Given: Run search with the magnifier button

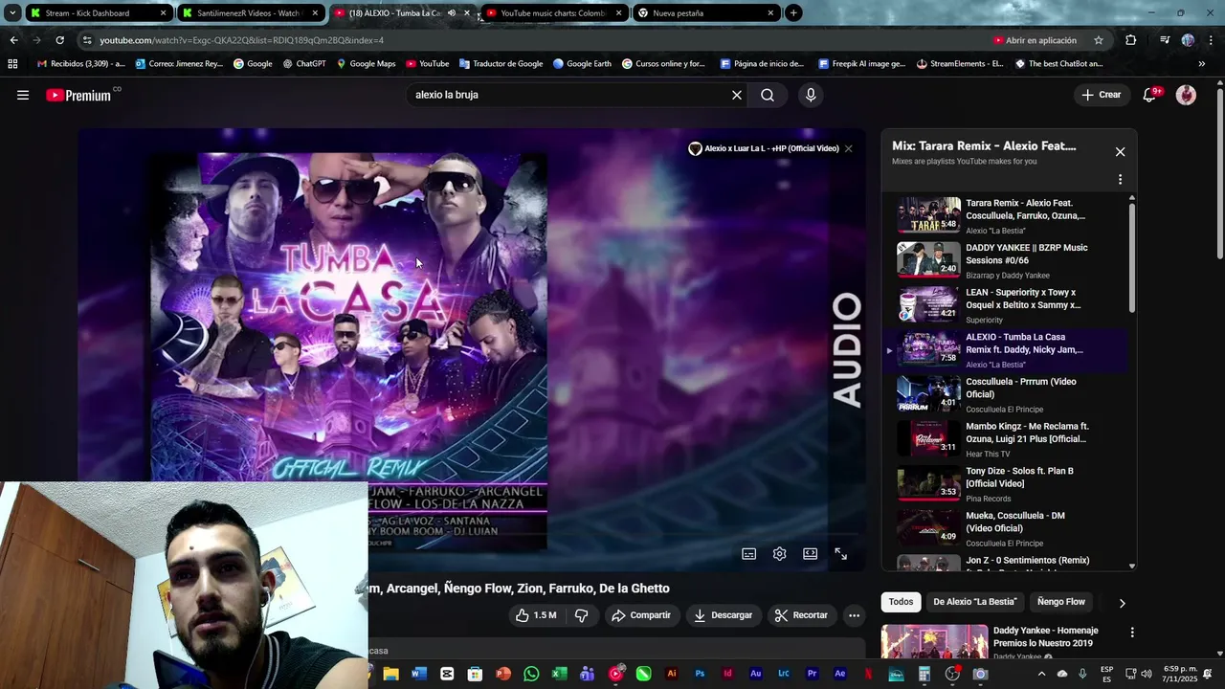Looking at the screenshot, I should click(768, 95).
